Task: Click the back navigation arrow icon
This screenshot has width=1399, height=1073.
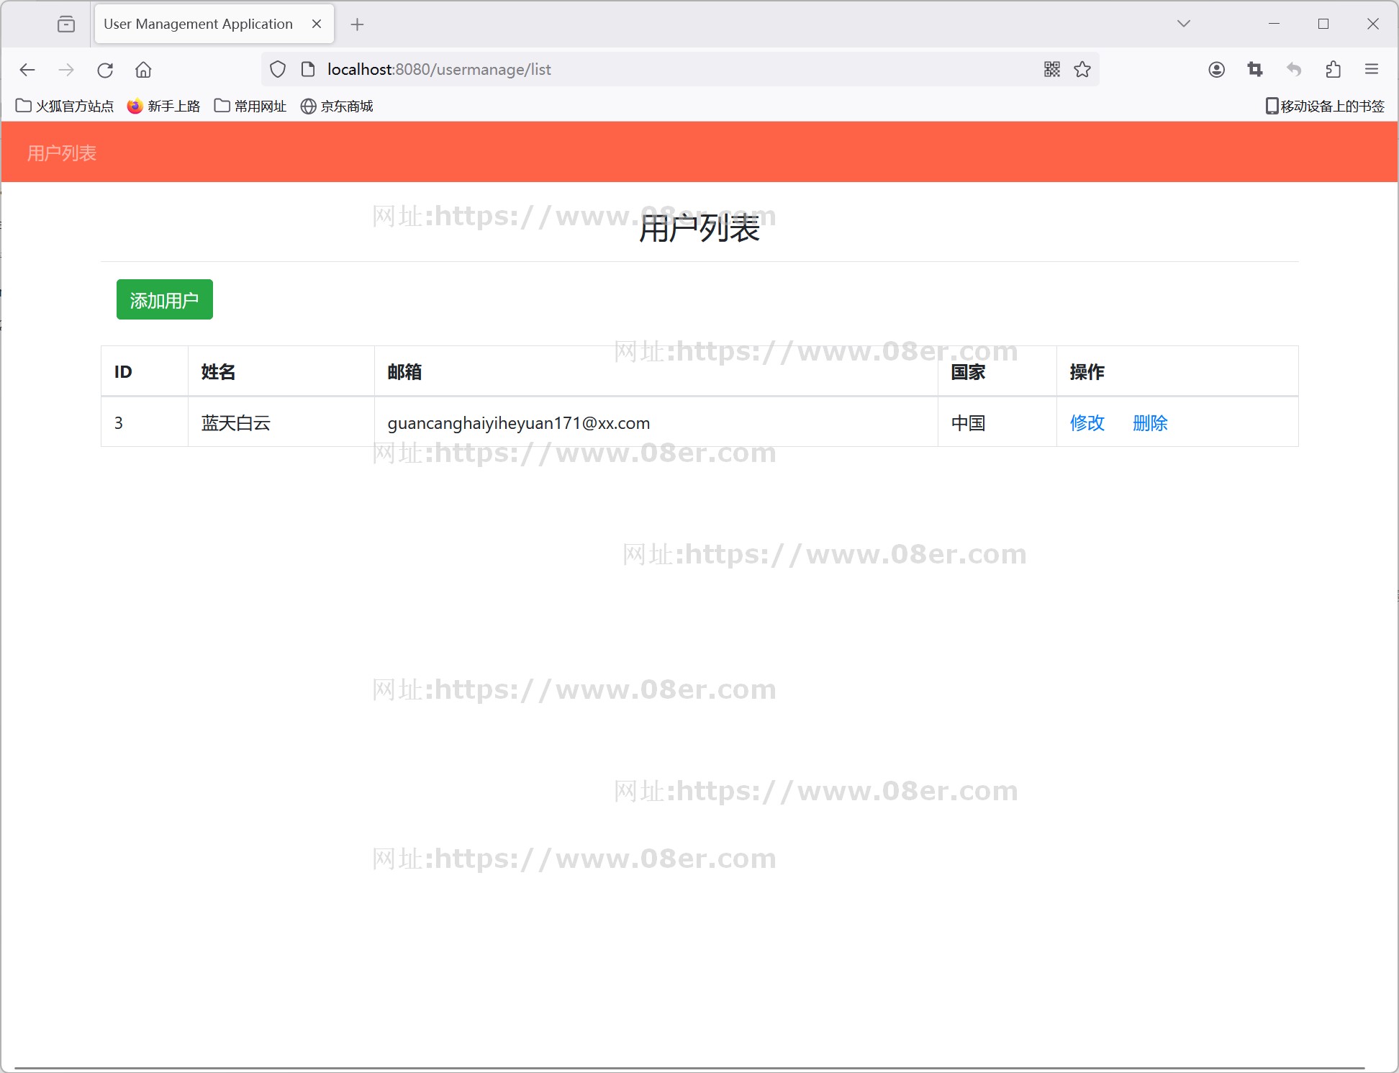Action: [x=30, y=70]
